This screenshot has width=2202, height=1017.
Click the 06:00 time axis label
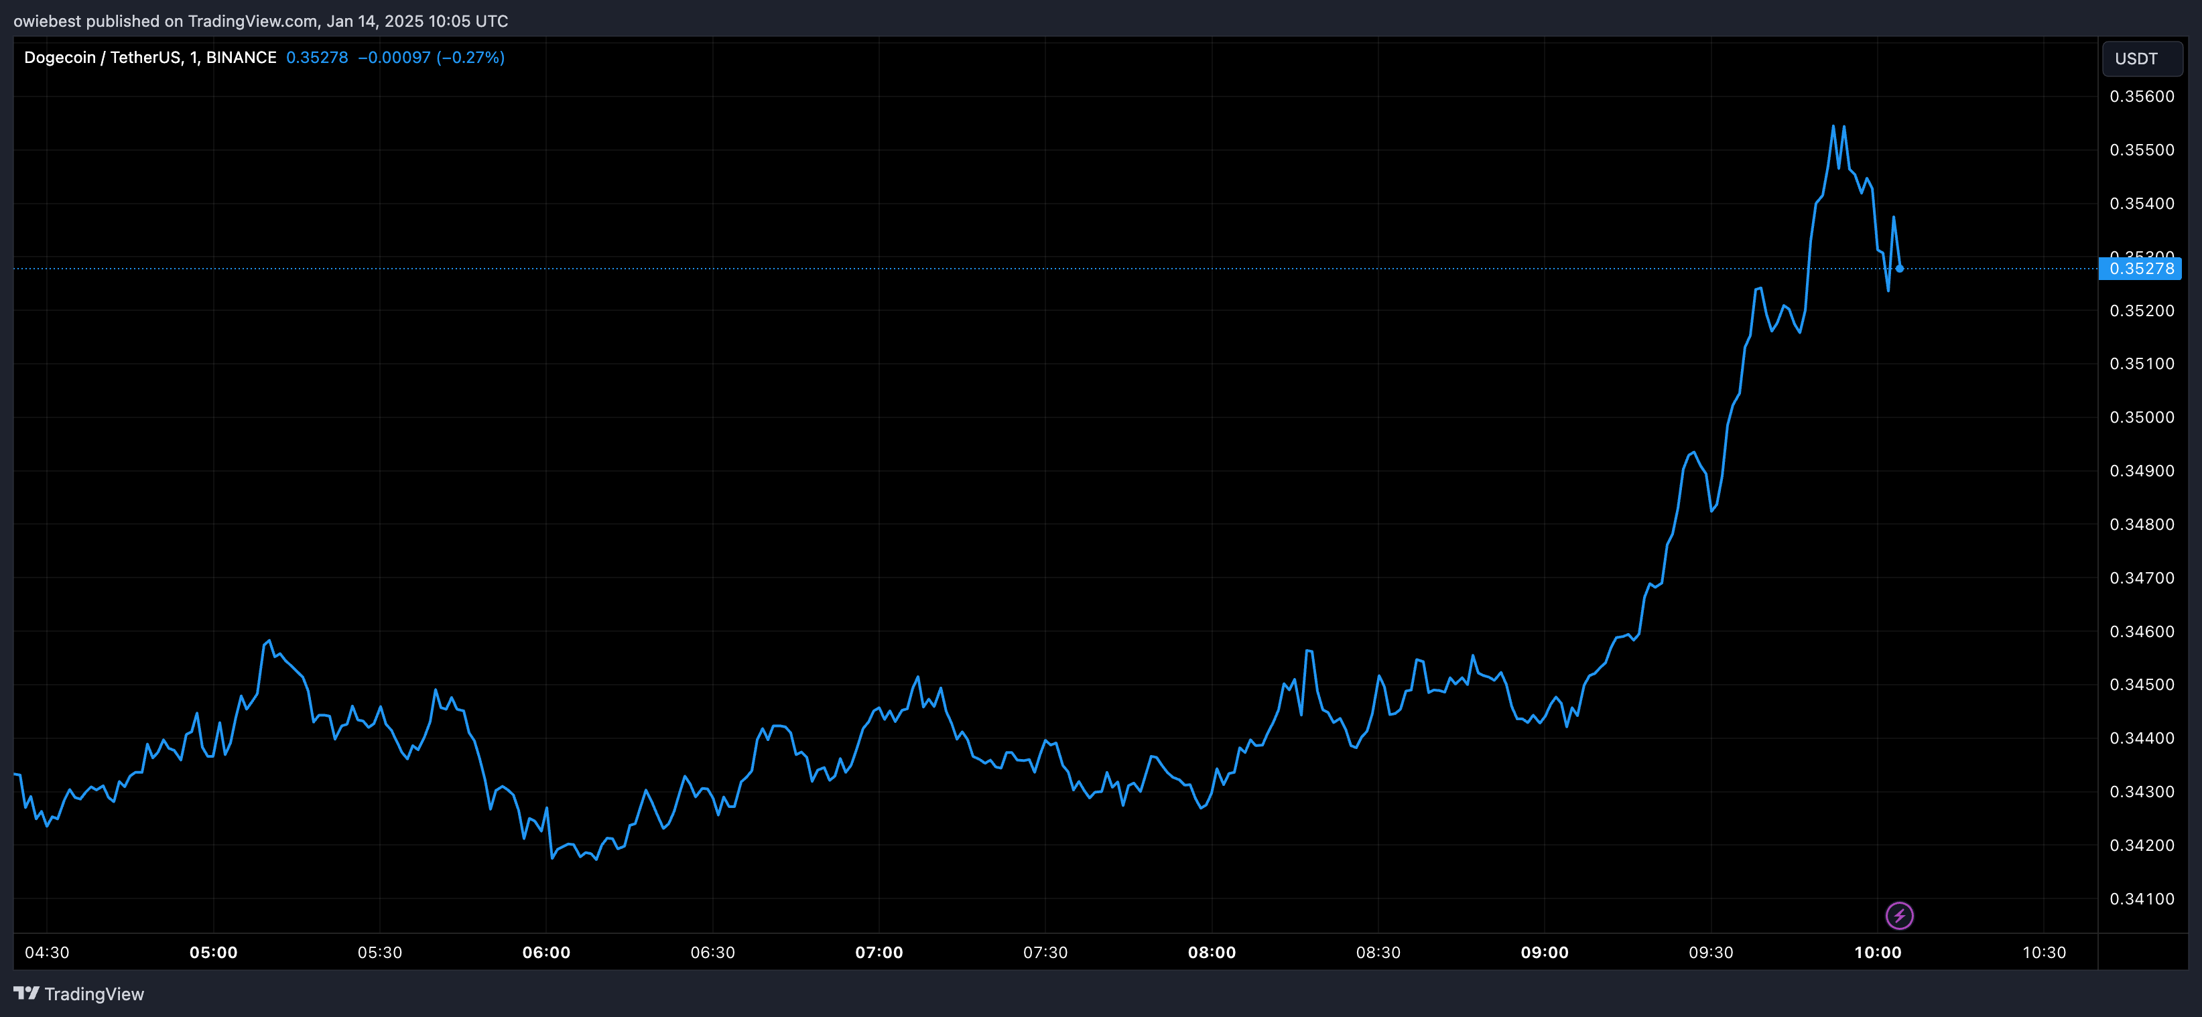(x=546, y=952)
